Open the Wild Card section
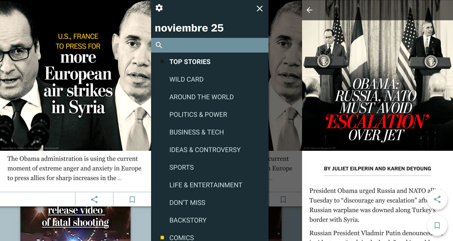The image size is (453, 241). point(186,79)
